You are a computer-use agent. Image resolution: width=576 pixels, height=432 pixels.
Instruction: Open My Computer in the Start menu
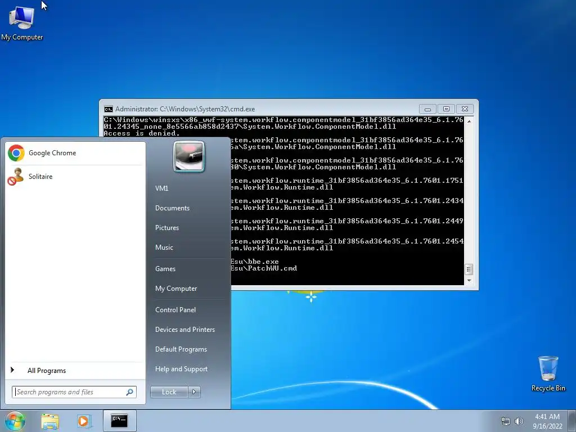point(176,289)
